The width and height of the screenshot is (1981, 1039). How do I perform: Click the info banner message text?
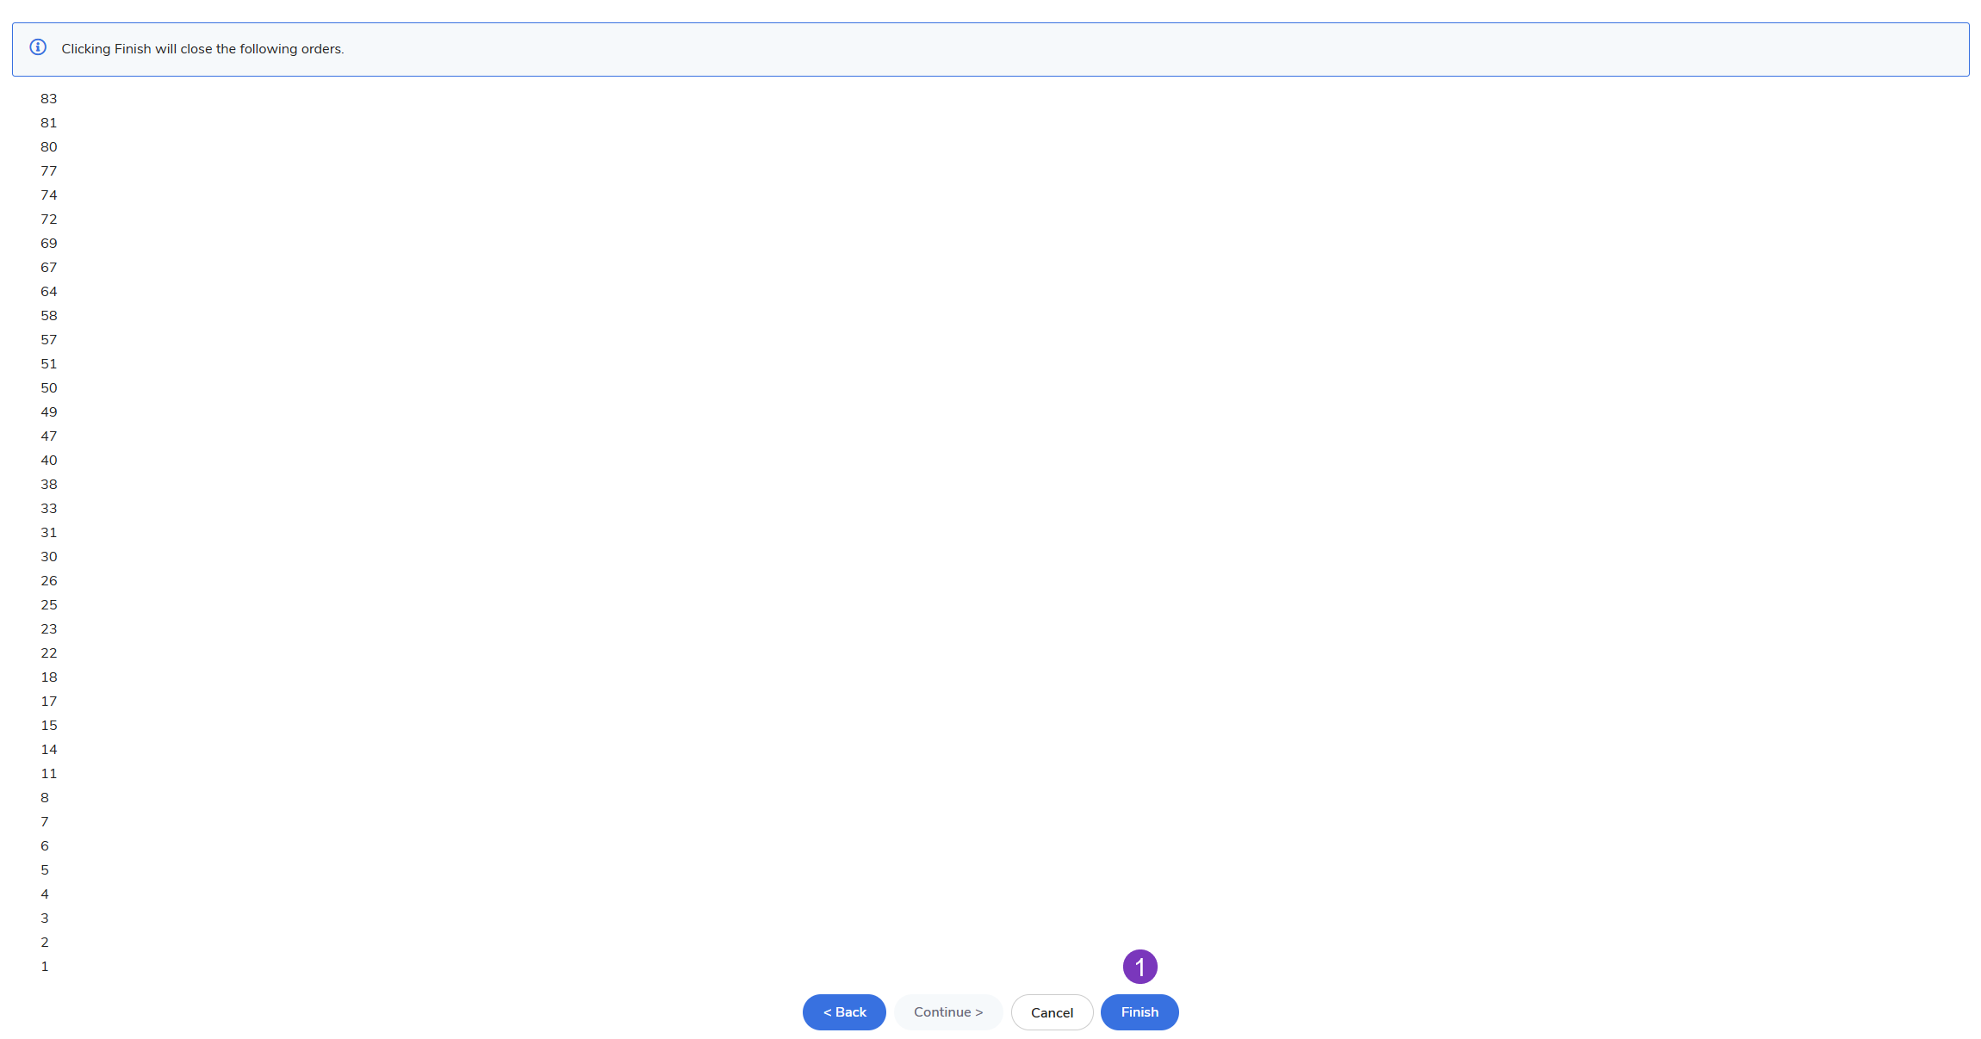point(202,49)
